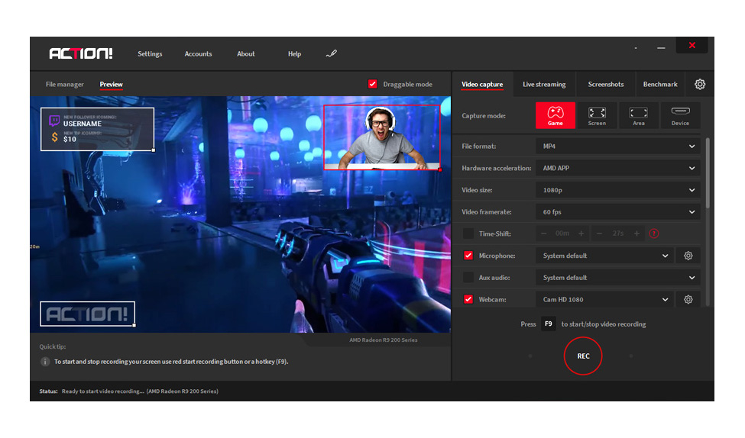Image resolution: width=745 pixels, height=438 pixels.
Task: Click the Capture mode label
Action: coord(484,116)
